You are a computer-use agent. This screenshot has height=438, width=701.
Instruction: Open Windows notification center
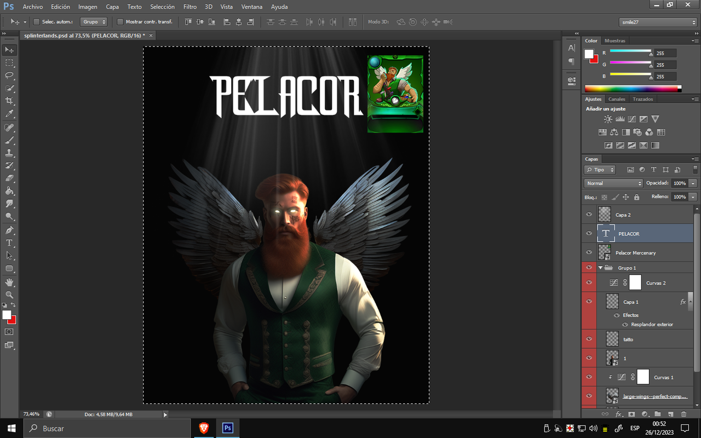[685, 428]
